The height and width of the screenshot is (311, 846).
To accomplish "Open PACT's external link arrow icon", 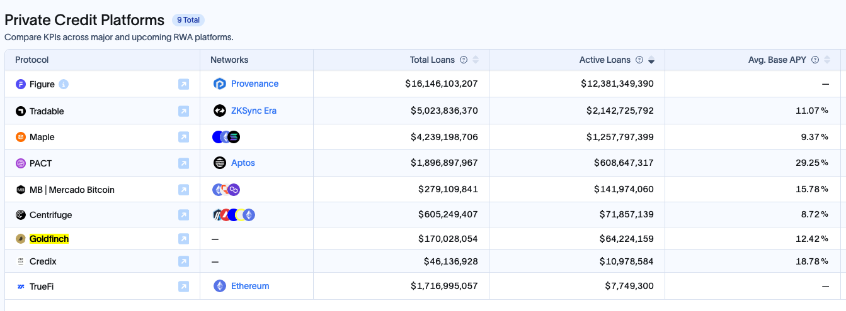I will click(x=183, y=163).
